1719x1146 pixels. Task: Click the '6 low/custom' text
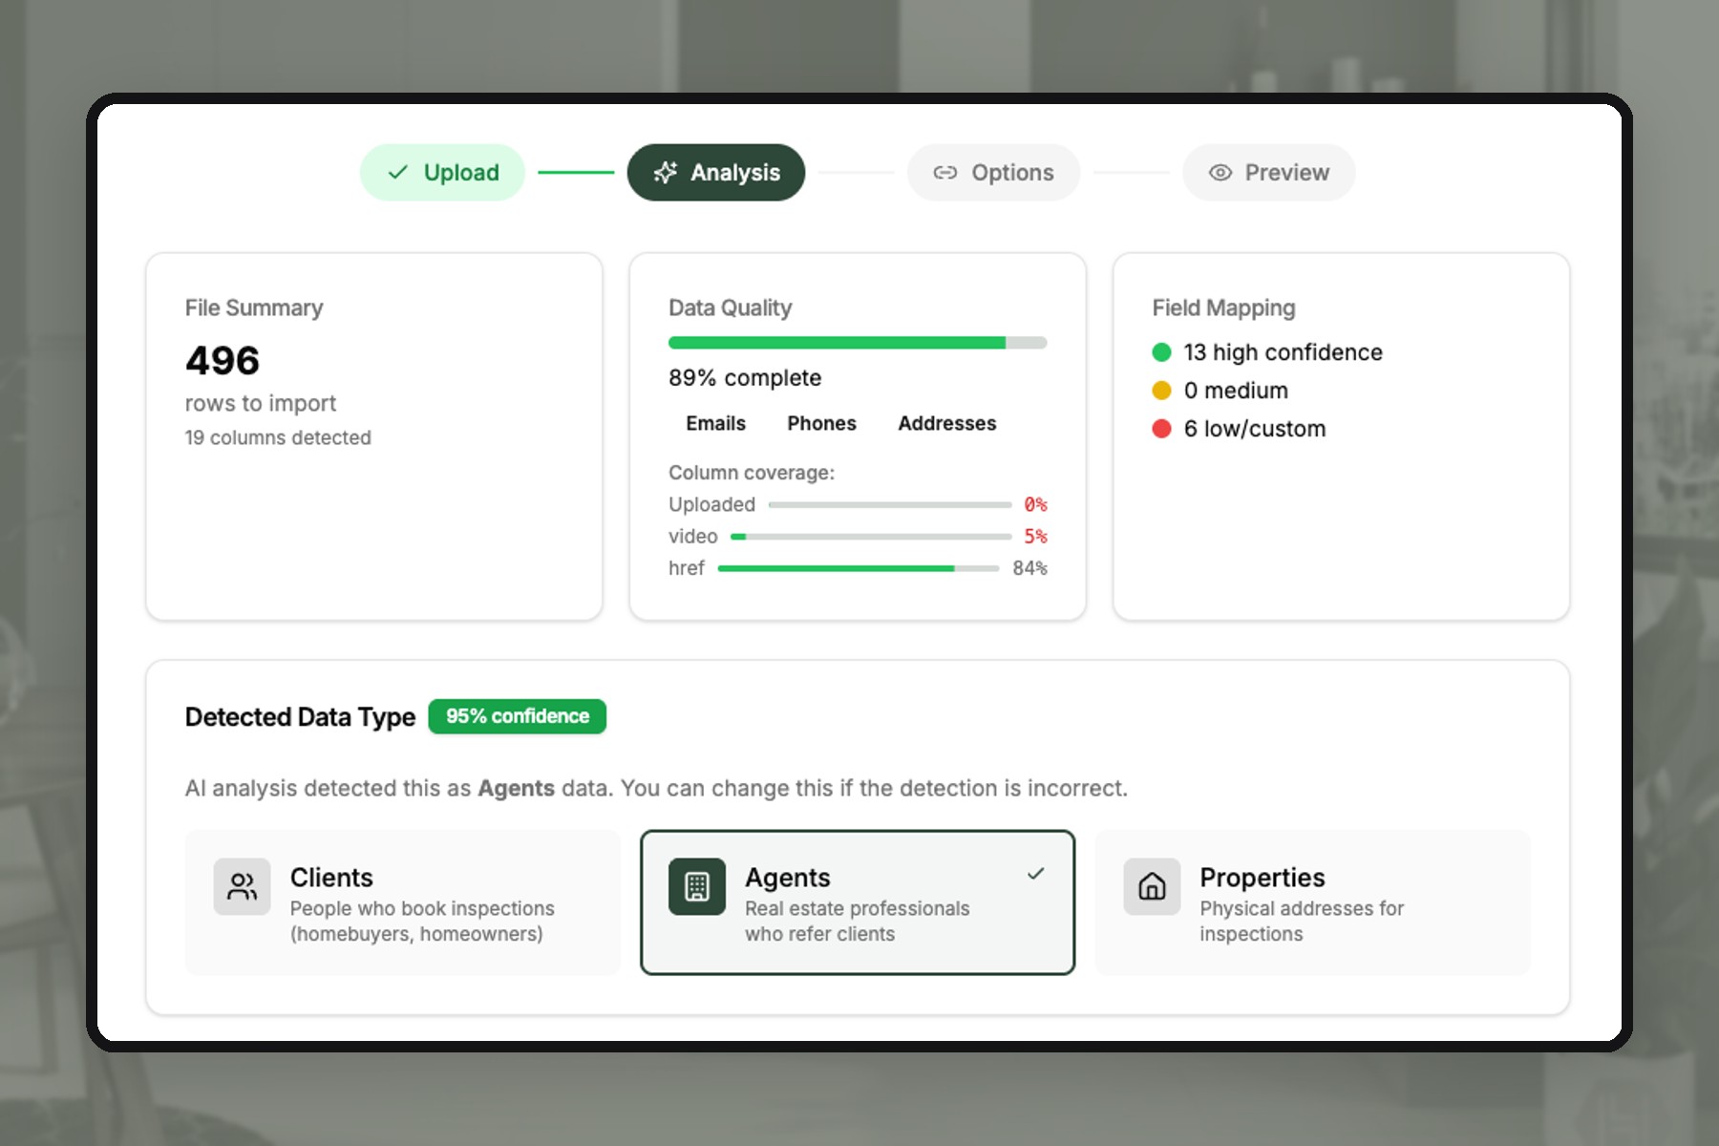pyautogui.click(x=1255, y=429)
